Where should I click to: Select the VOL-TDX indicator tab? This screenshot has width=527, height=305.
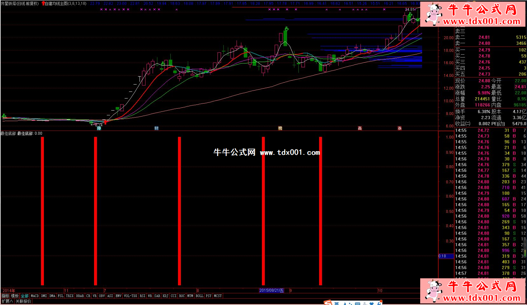pyautogui.click(x=130, y=296)
